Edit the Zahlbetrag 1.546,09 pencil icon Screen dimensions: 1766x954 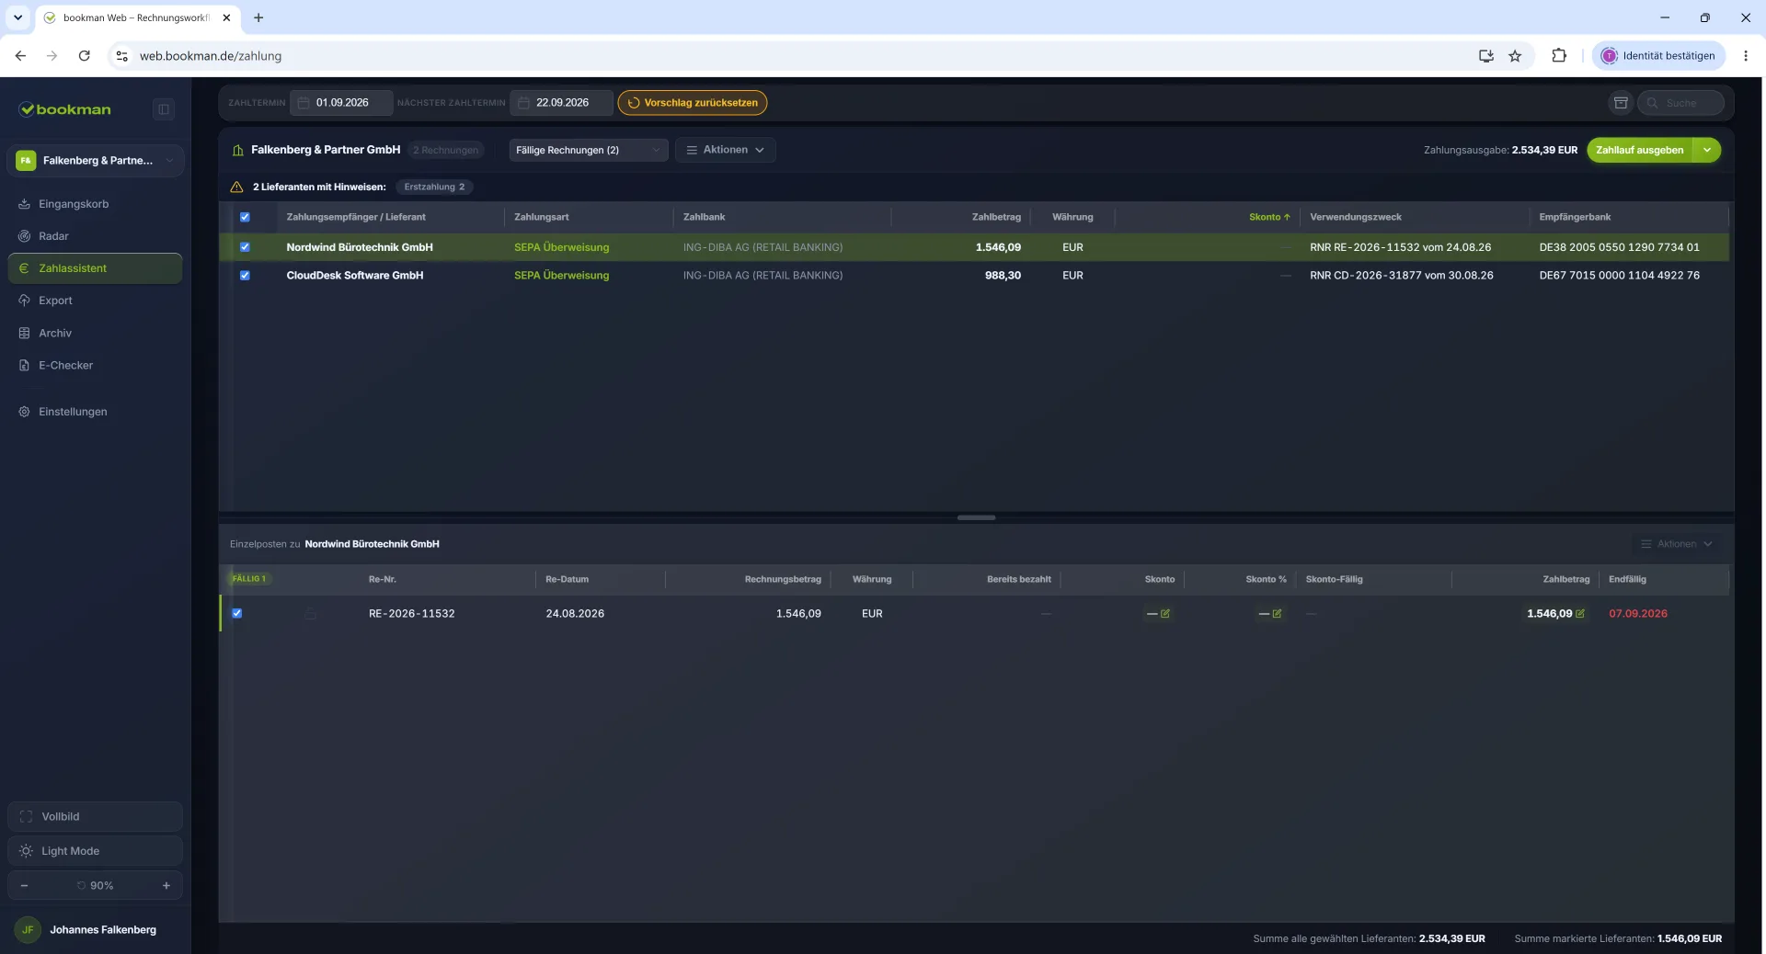(1580, 614)
